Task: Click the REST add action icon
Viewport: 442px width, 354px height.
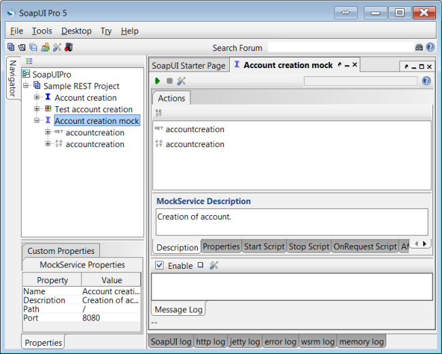Action: tap(158, 113)
